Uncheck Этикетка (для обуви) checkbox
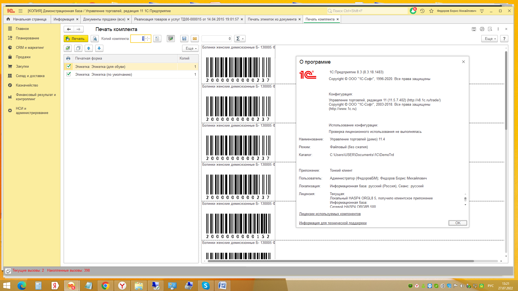 (69, 66)
